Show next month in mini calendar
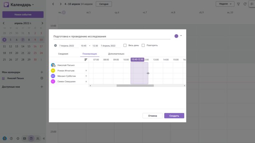Image resolution: width=255 pixels, height=143 pixels. pyautogui.click(x=42, y=23)
